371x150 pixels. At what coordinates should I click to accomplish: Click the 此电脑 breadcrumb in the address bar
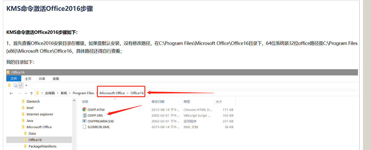pyautogui.click(x=50, y=93)
